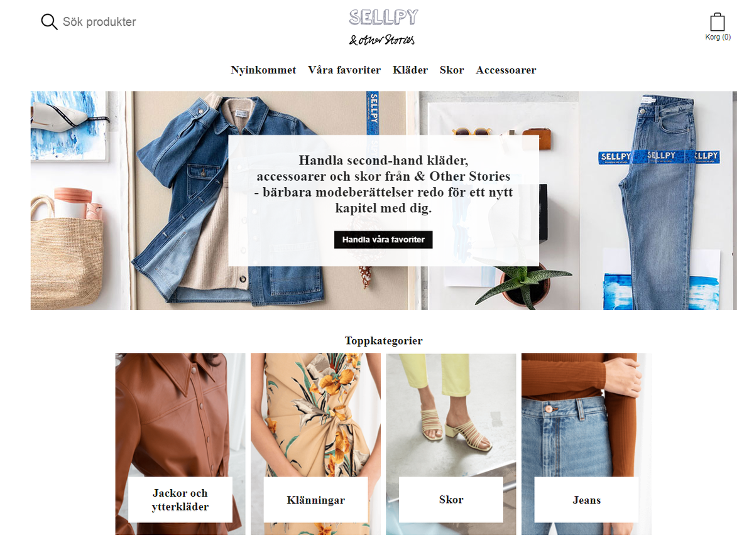The height and width of the screenshot is (545, 754).
Task: Click the brown leather jacket thumbnail
Action: (180, 414)
